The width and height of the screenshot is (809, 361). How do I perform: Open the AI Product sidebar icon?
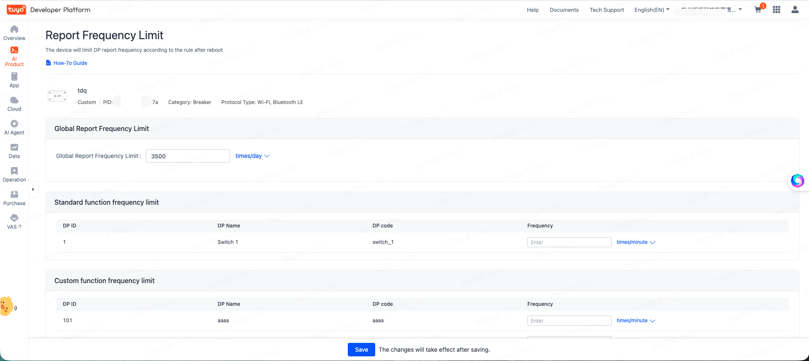pyautogui.click(x=14, y=50)
